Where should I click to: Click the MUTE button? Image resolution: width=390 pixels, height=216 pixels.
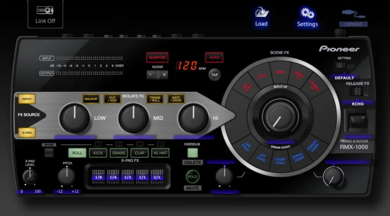pyautogui.click(x=192, y=188)
